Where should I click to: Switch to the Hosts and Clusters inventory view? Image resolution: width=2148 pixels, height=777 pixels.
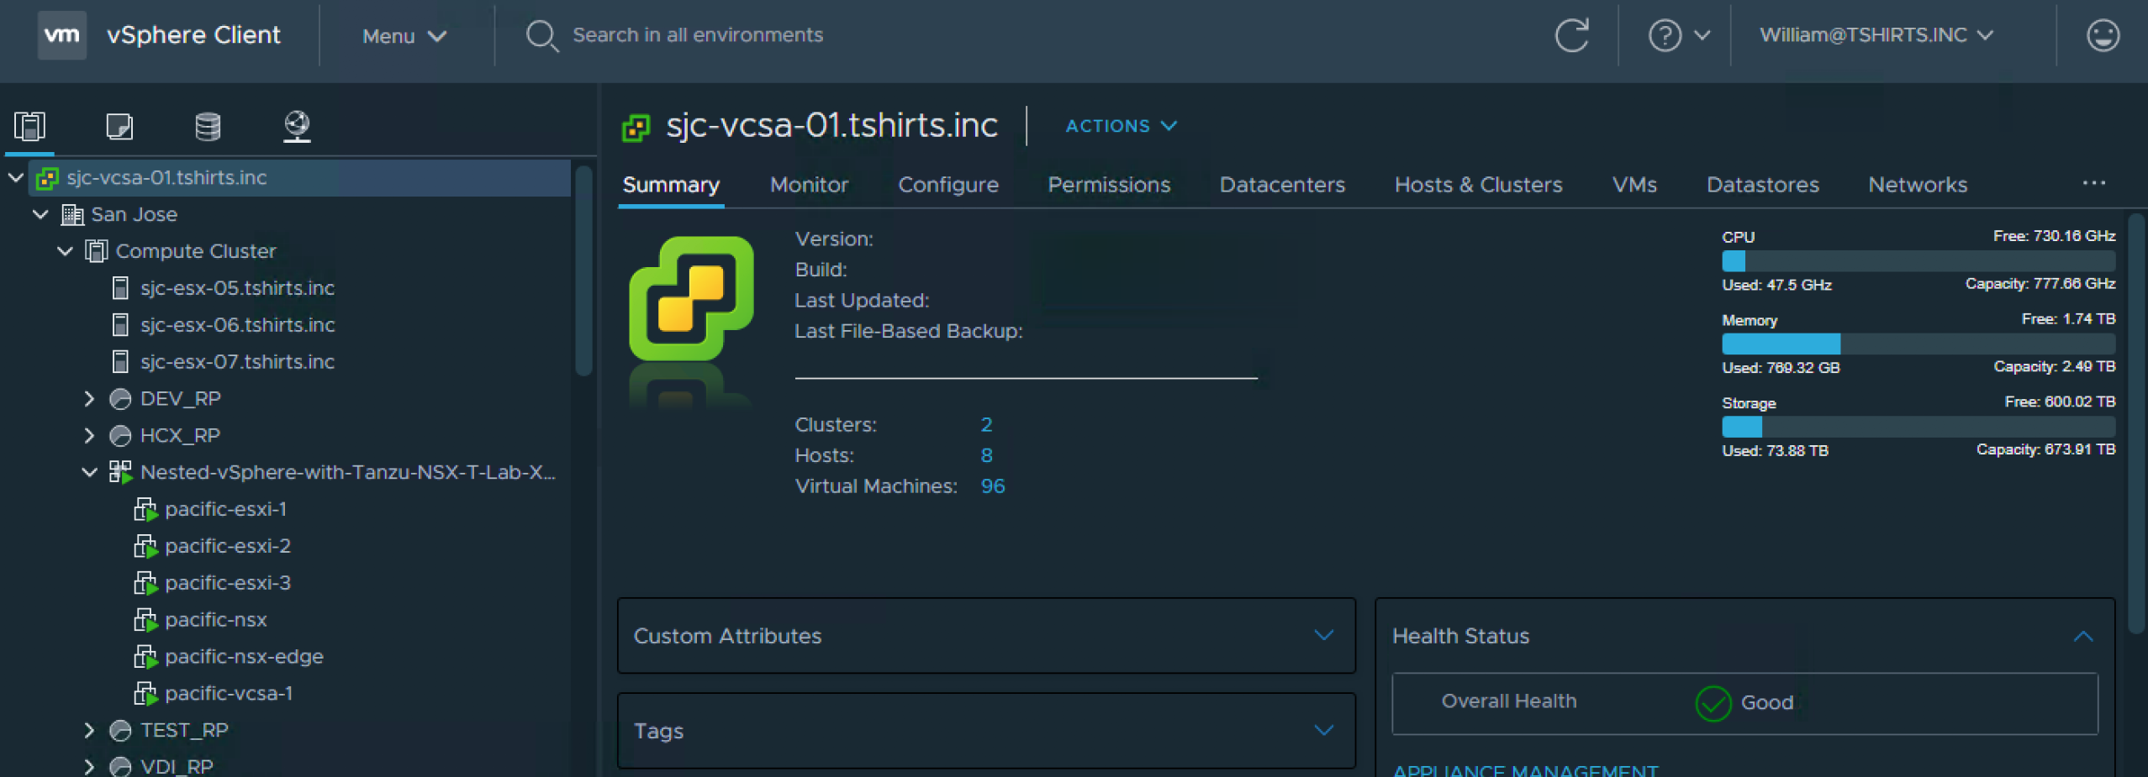31,126
